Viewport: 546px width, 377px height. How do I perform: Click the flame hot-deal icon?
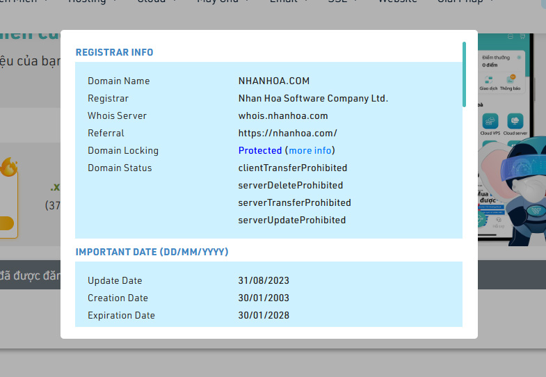(8, 168)
